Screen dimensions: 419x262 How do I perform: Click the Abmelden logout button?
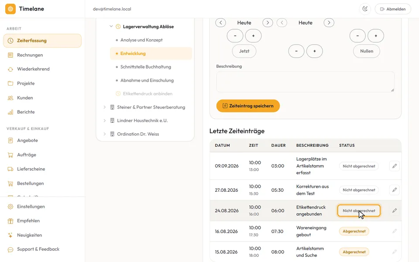coord(393,9)
